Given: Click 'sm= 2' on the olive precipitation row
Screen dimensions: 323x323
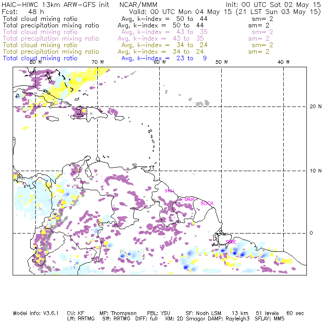Looking at the screenshot, I should (x=259, y=52).
